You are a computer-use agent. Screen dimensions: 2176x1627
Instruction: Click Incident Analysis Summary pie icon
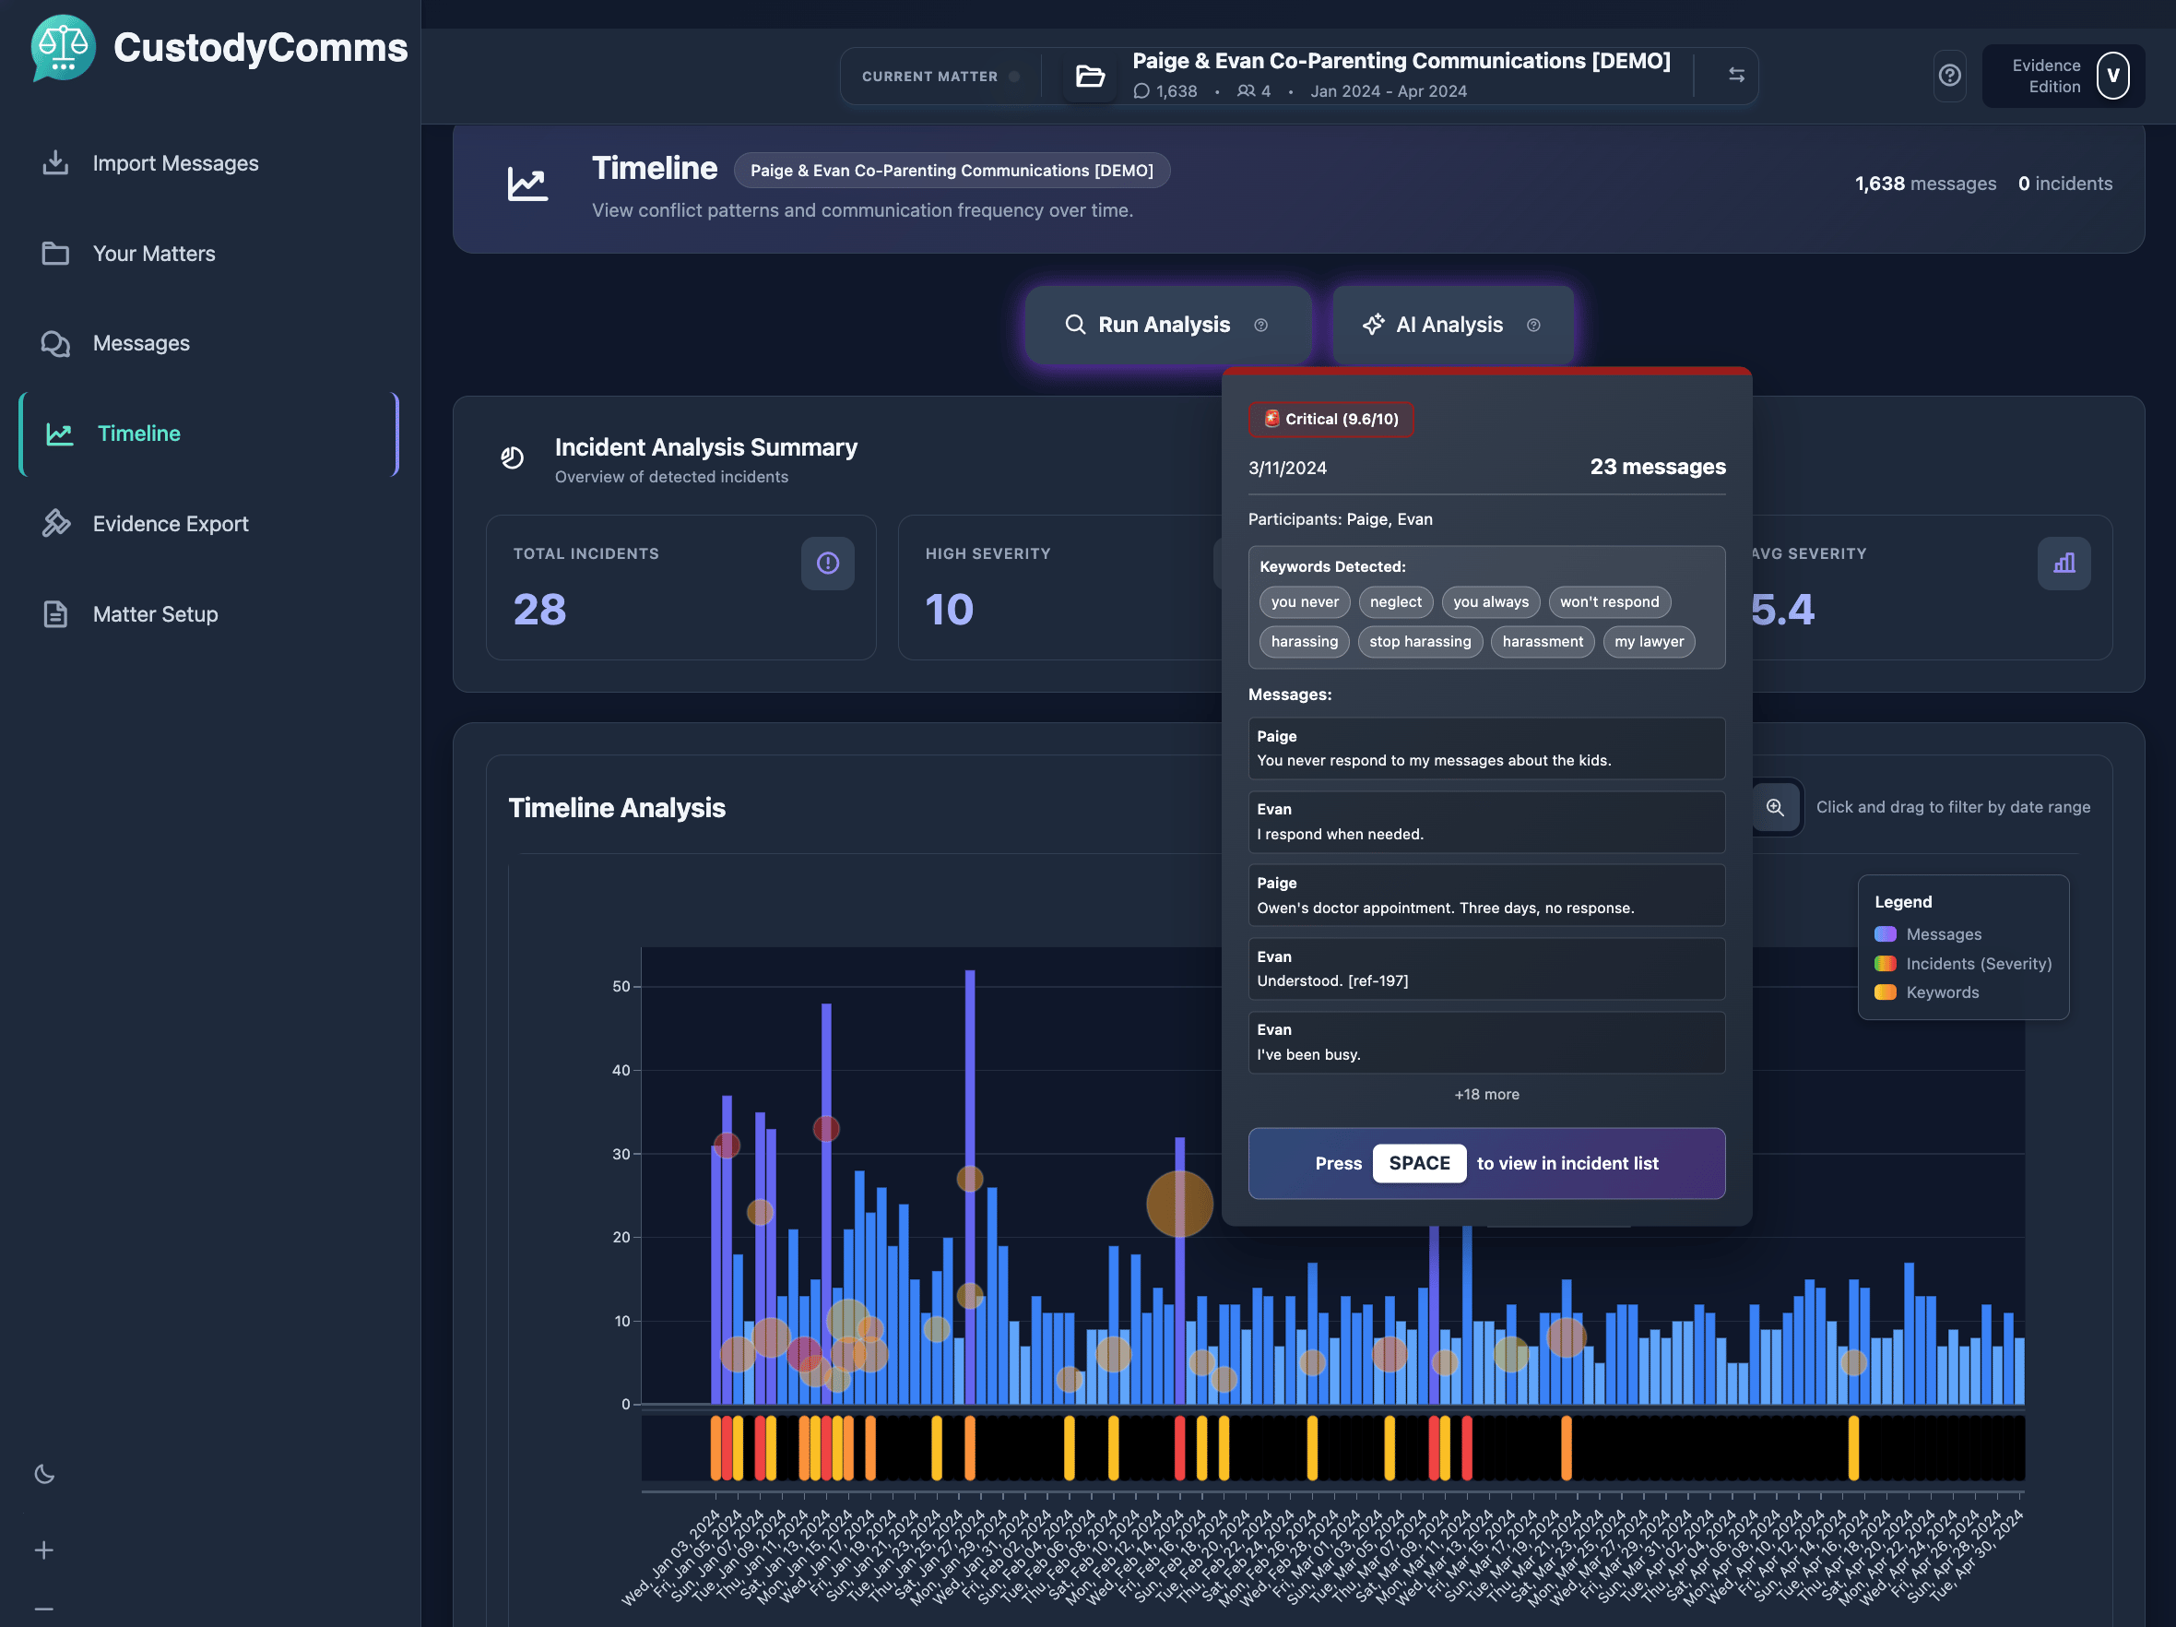click(x=512, y=457)
